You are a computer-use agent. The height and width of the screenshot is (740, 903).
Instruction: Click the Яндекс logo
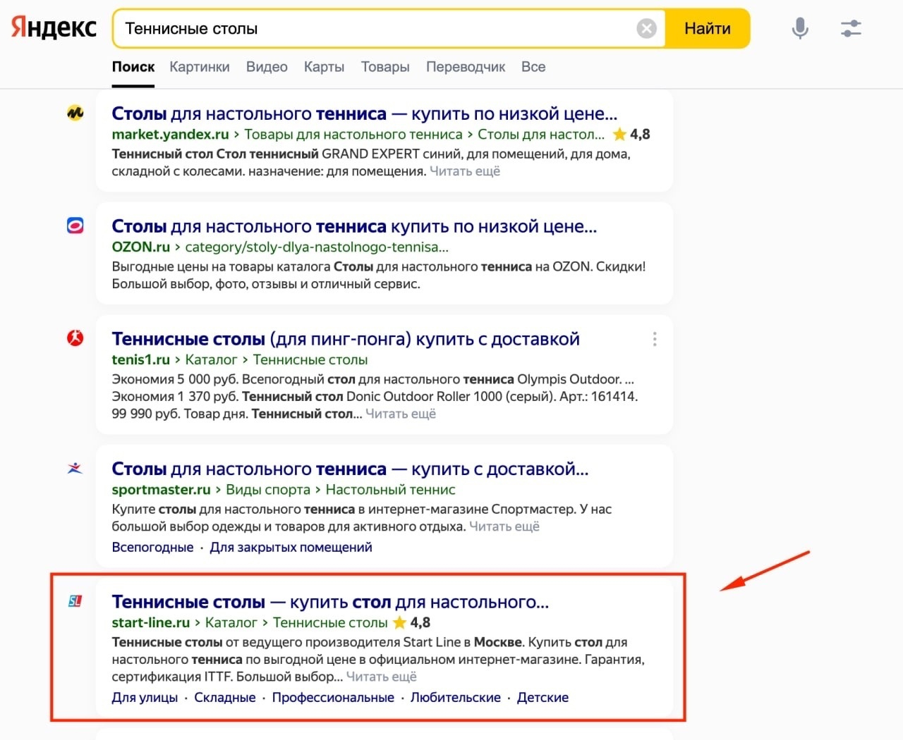tap(54, 28)
